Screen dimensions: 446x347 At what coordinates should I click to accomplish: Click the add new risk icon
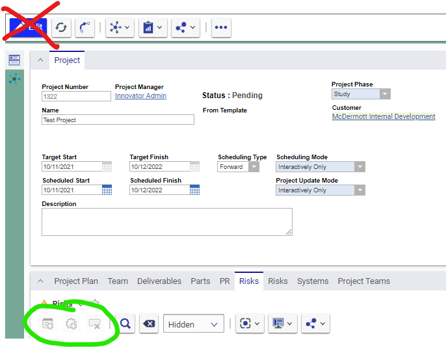coord(47,324)
